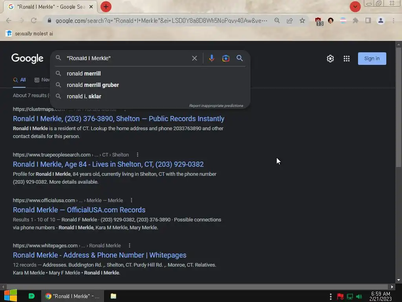Open the clock showing 6:59 AM
Viewport: 402px width, 302px height.
[380, 296]
